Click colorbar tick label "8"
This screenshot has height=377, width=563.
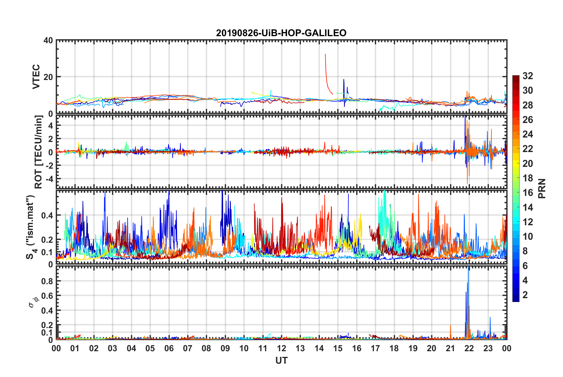(x=525, y=251)
